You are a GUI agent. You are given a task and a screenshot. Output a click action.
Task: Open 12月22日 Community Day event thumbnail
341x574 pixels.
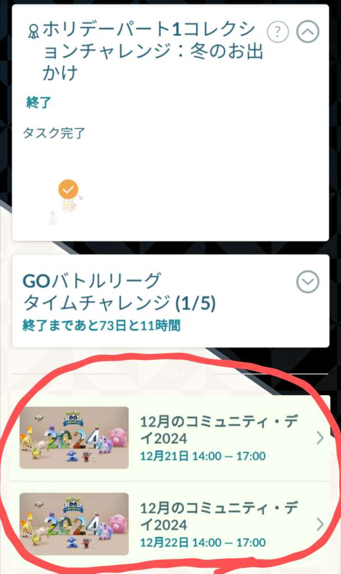(x=74, y=524)
